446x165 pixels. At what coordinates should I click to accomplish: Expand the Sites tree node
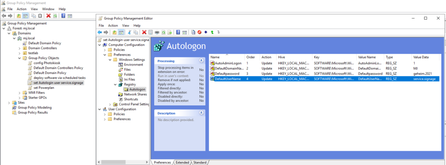(x=9, y=102)
